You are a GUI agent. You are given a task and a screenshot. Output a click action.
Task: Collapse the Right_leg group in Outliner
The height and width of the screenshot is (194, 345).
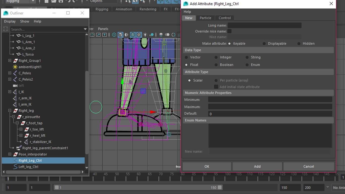coord(10,111)
